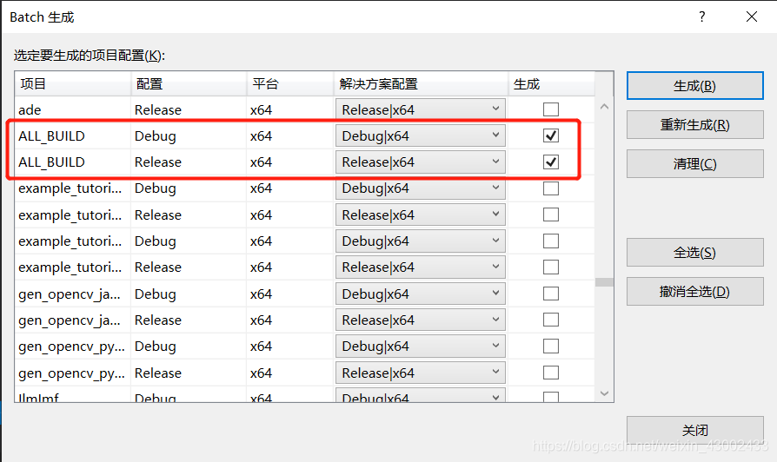Click the 项目 column header
The width and height of the screenshot is (777, 462).
tap(73, 83)
